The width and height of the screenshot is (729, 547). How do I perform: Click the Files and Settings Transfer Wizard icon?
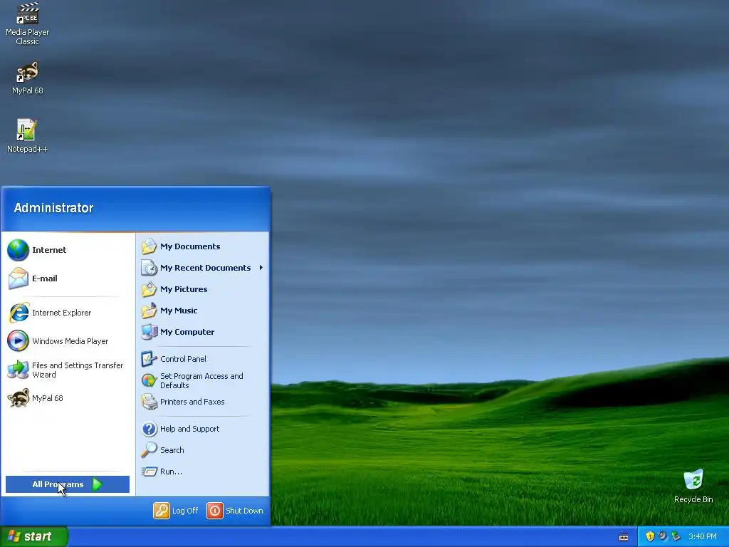click(x=18, y=370)
